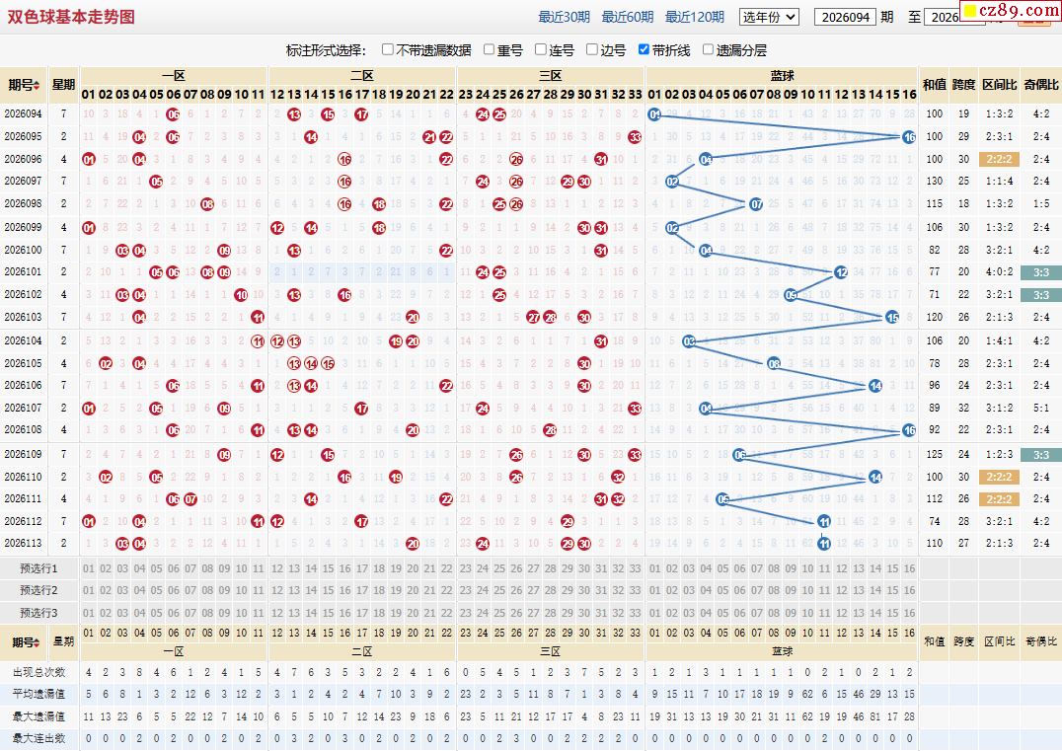1062x751 pixels.
Task: Click blue ball 11 in row 2026113
Action: click(x=824, y=543)
